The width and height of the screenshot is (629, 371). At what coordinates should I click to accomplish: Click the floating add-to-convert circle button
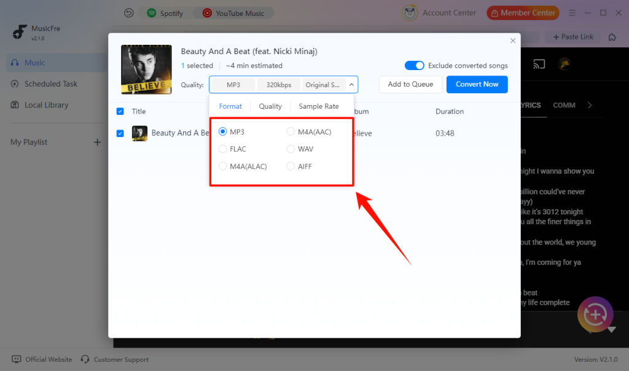pos(595,314)
